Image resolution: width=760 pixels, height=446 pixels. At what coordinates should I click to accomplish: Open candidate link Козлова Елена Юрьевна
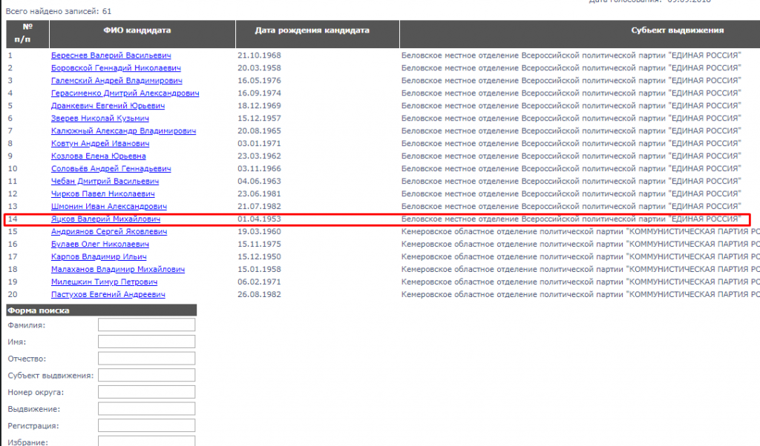pos(99,156)
